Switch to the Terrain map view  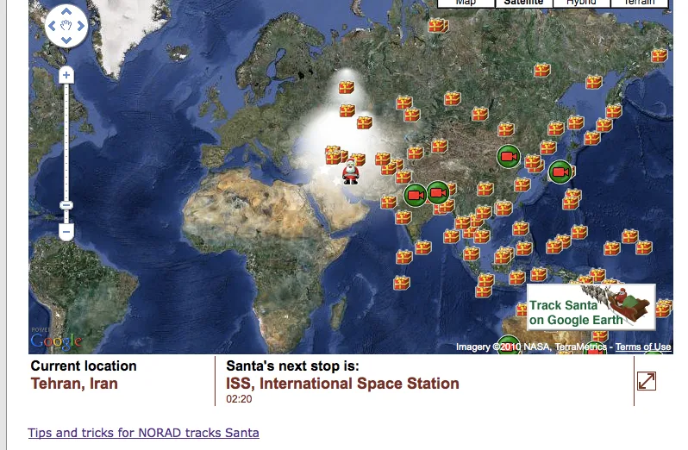coord(640,3)
